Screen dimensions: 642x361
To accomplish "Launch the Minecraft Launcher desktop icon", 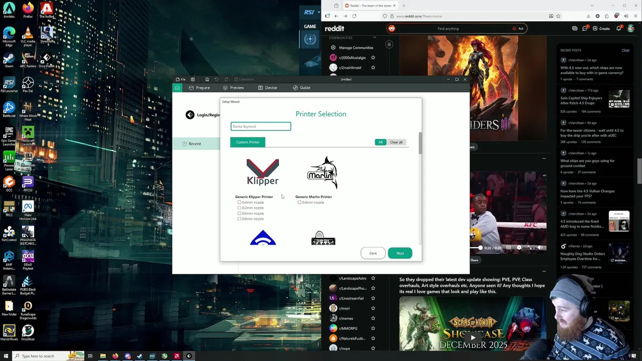I will 28,135.
